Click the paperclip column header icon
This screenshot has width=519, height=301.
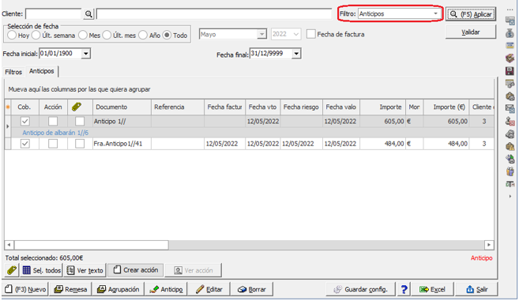(77, 107)
